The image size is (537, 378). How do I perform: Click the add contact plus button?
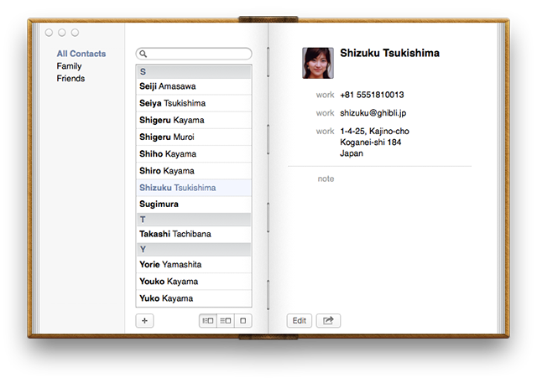click(144, 320)
